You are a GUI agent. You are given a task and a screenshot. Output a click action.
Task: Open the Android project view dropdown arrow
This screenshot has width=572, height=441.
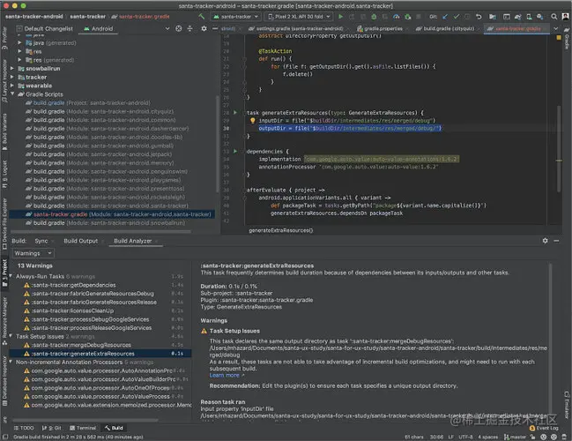(x=167, y=28)
